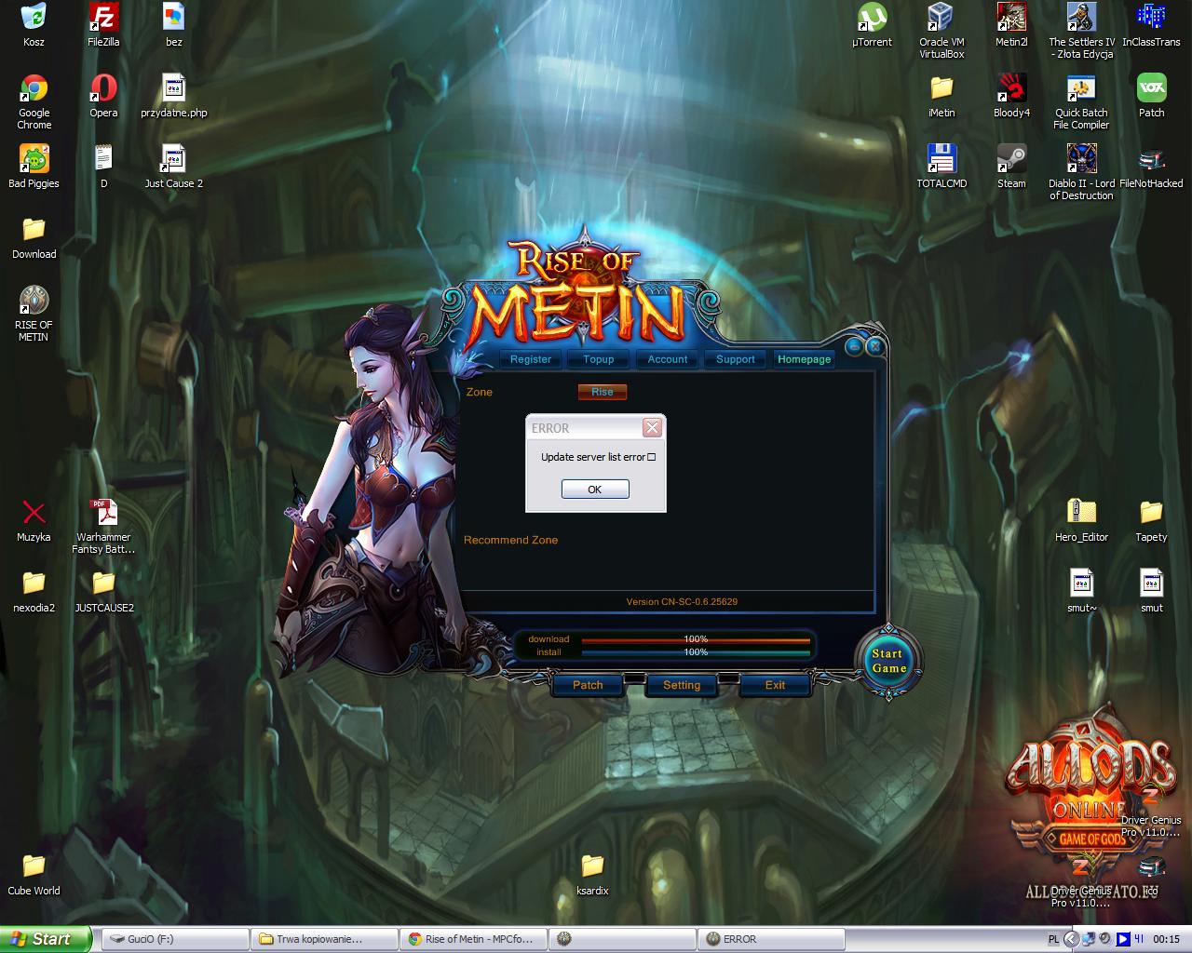Open the nexodia2 folder
The height and width of the screenshot is (953, 1192).
coord(34,591)
